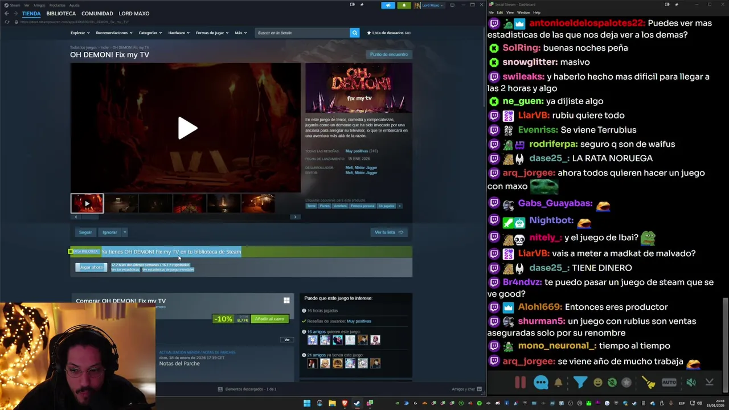Screen dimensions: 729x410
Task: Open Amigos y chat in Steam footer
Action: 466,389
